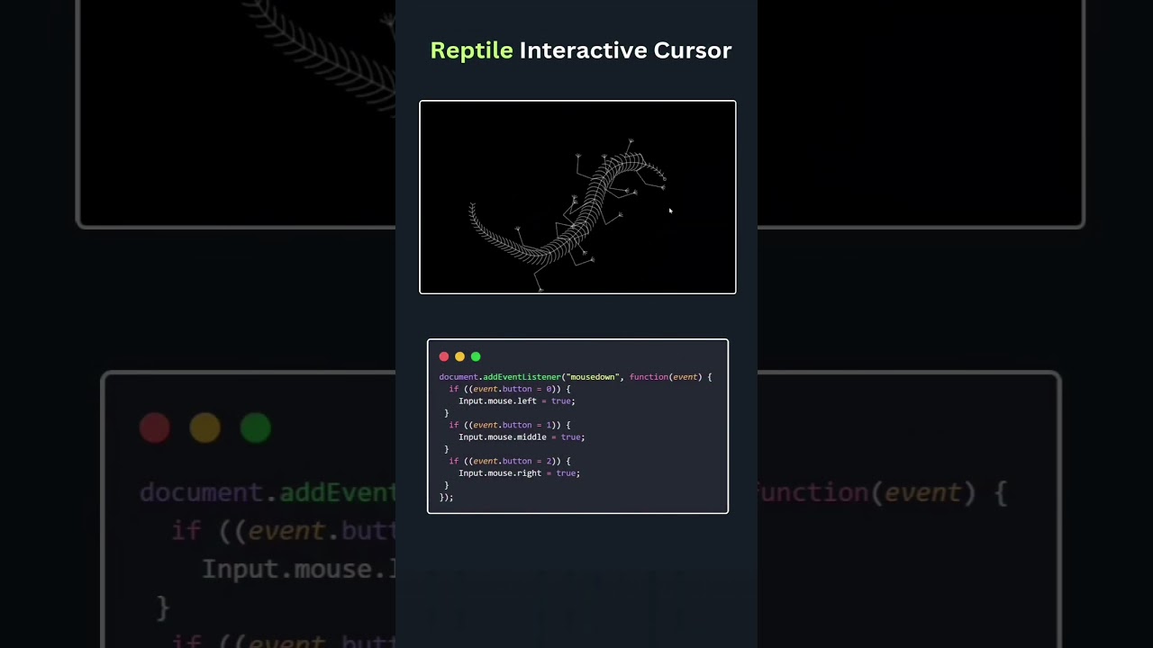
Task: Click the "Input.mouse.left = true;" line
Action: [x=516, y=401]
